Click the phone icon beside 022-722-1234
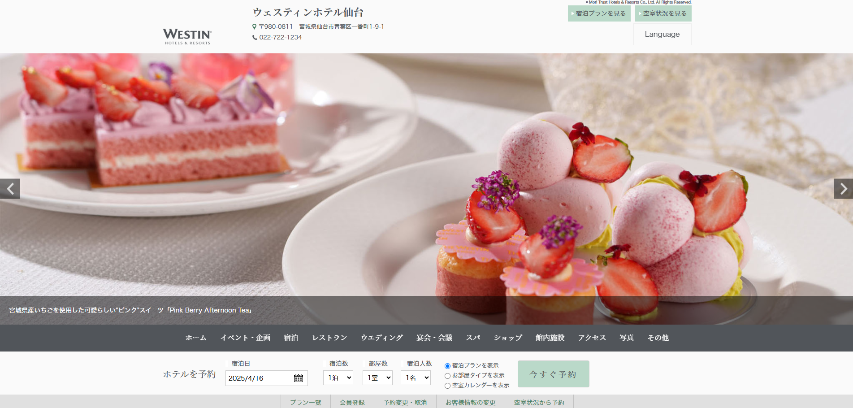This screenshot has width=853, height=408. click(255, 38)
